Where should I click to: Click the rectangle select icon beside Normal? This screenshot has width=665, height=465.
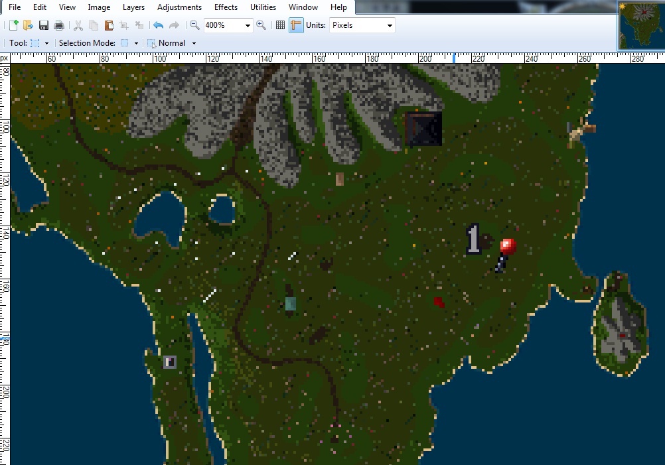(x=151, y=43)
